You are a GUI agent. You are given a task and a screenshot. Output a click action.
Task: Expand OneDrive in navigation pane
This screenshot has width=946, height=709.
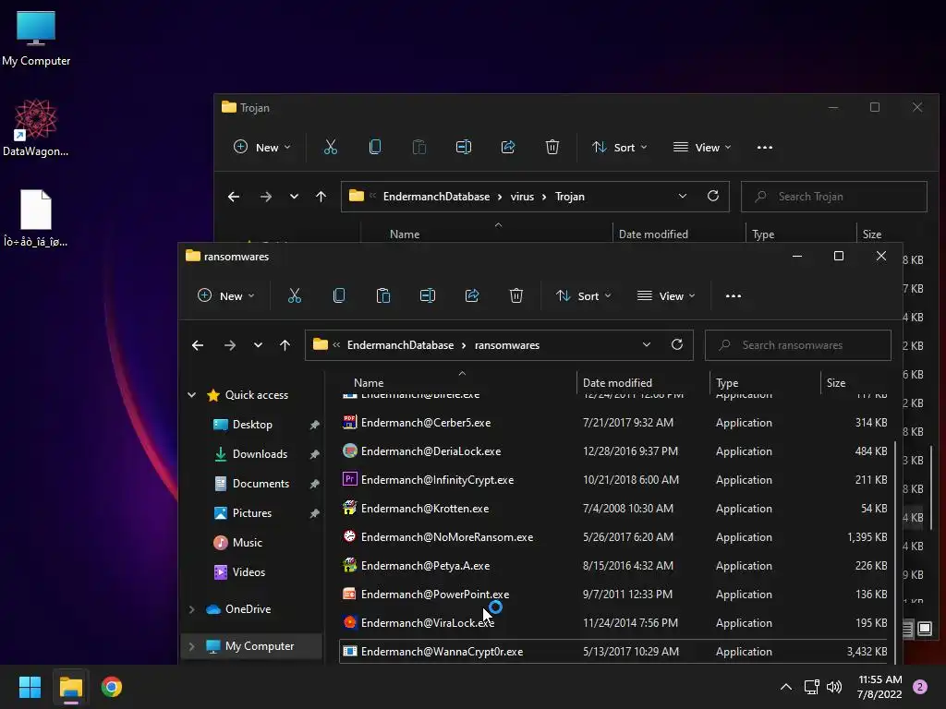click(x=192, y=609)
